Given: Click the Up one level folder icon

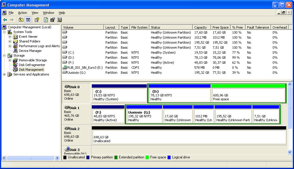Looking at the screenshot, I should (x=21, y=20).
